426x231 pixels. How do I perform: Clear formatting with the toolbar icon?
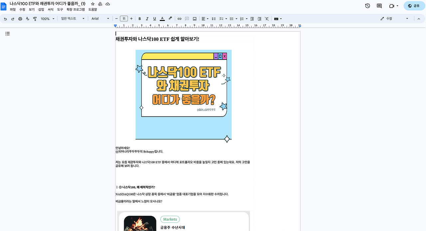pyautogui.click(x=267, y=19)
